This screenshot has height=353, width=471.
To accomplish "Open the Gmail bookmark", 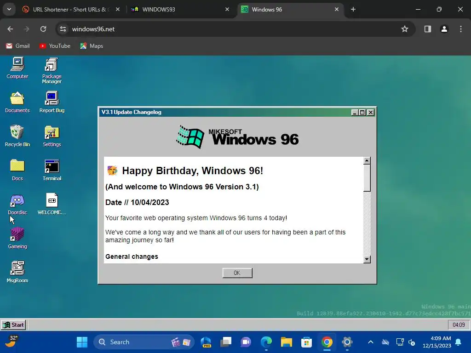I will click(18, 46).
